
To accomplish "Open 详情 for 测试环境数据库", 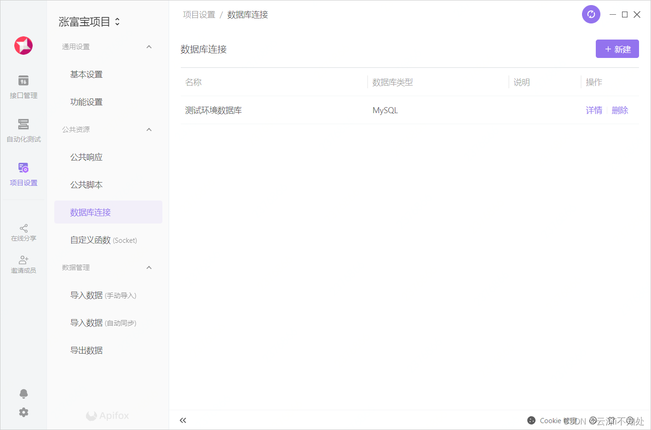I will click(x=594, y=110).
